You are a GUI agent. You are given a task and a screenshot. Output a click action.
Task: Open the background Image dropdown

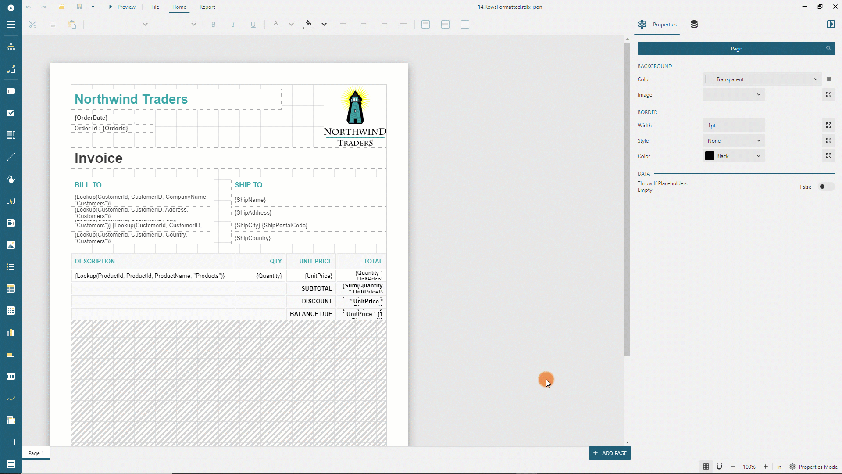(734, 95)
